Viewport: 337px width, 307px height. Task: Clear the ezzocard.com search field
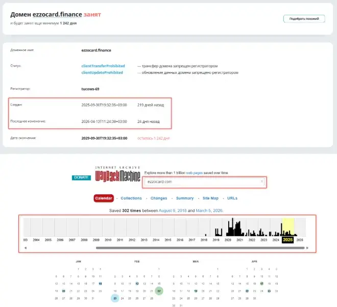[261, 181]
